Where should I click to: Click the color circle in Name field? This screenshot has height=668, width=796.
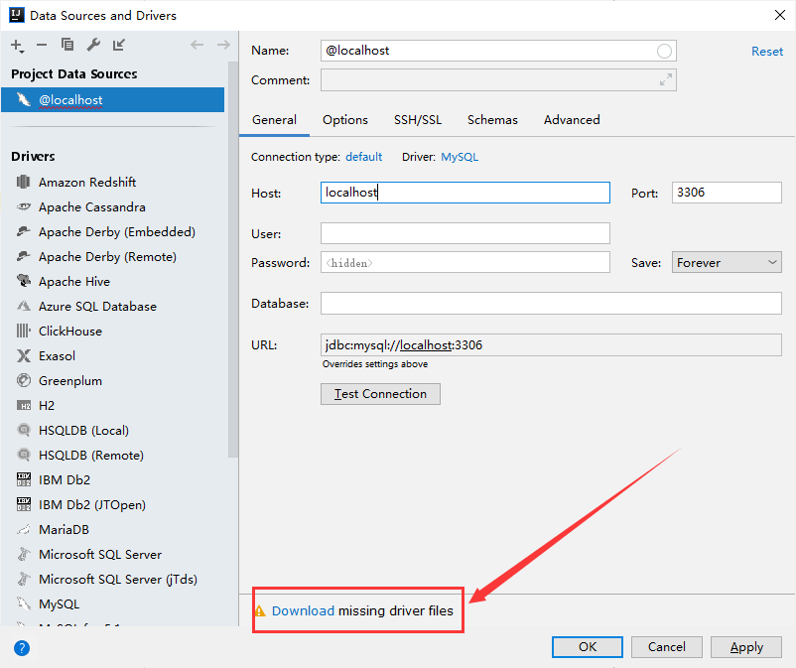pyautogui.click(x=664, y=51)
